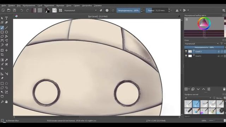Toggle visibility of layer Слой 2
The width and height of the screenshot is (226, 127).
(x=186, y=52)
